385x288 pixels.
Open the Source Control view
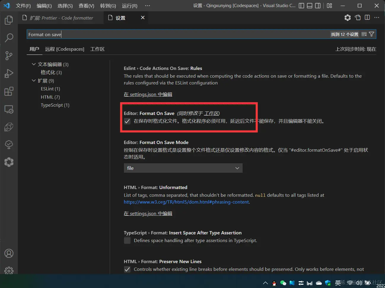9,55
